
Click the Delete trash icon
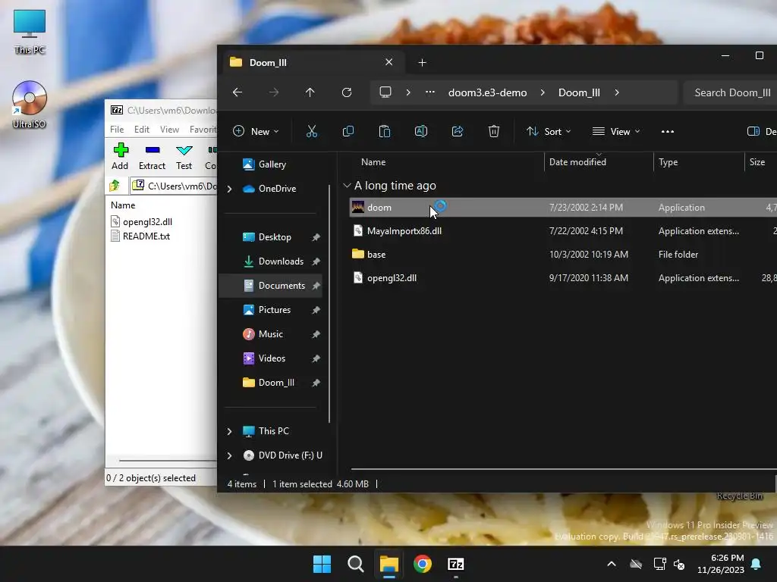coord(493,131)
